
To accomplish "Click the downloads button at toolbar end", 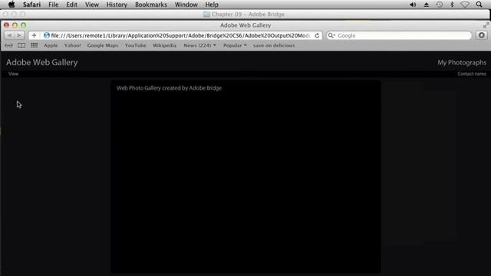I will (482, 35).
